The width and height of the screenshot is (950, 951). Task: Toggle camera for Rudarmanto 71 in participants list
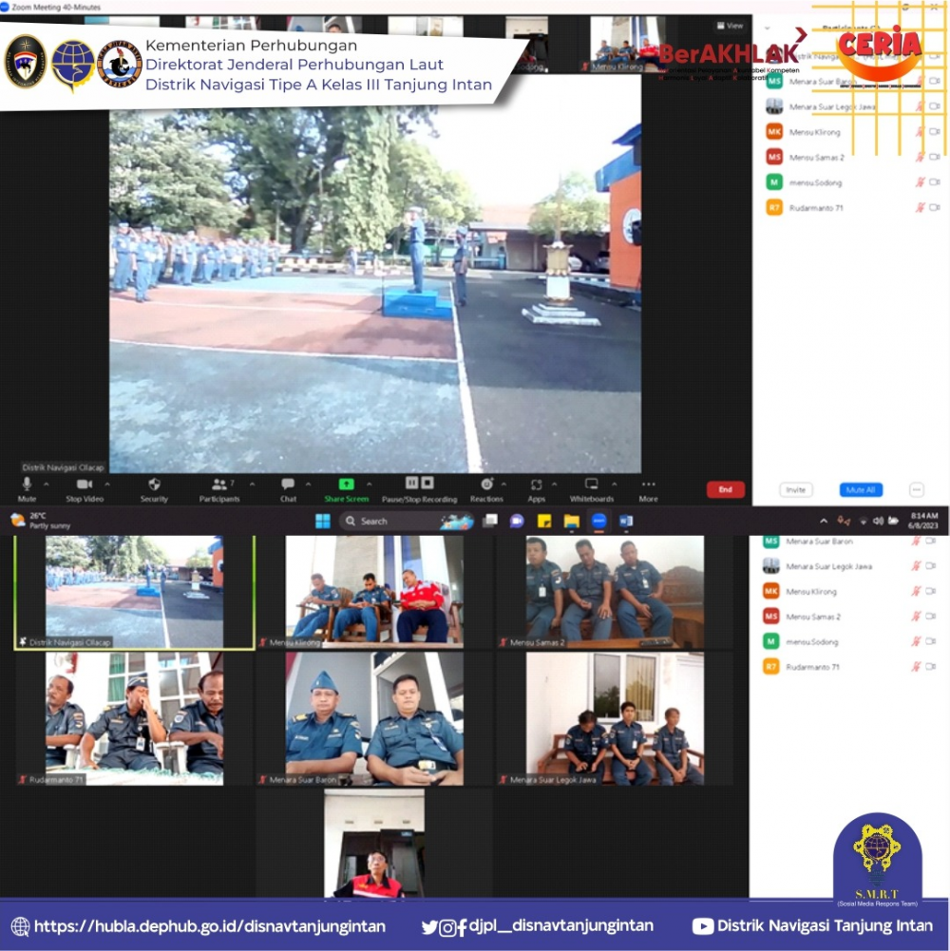click(x=935, y=207)
